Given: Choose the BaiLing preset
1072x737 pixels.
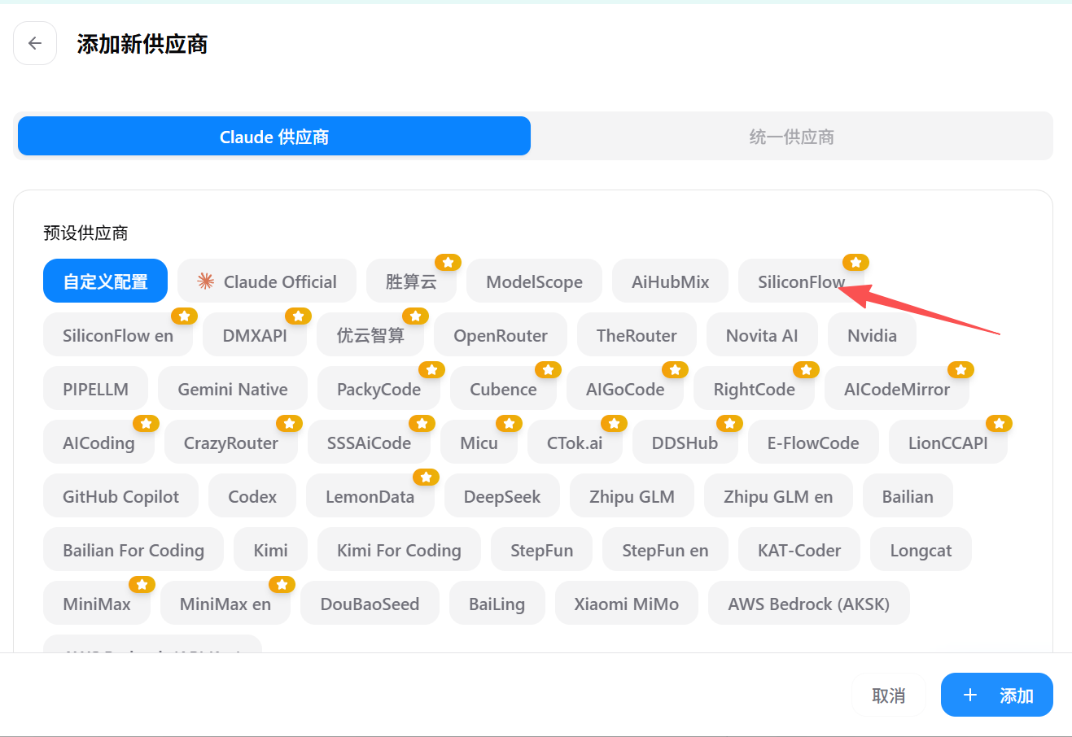Looking at the screenshot, I should tap(497, 604).
